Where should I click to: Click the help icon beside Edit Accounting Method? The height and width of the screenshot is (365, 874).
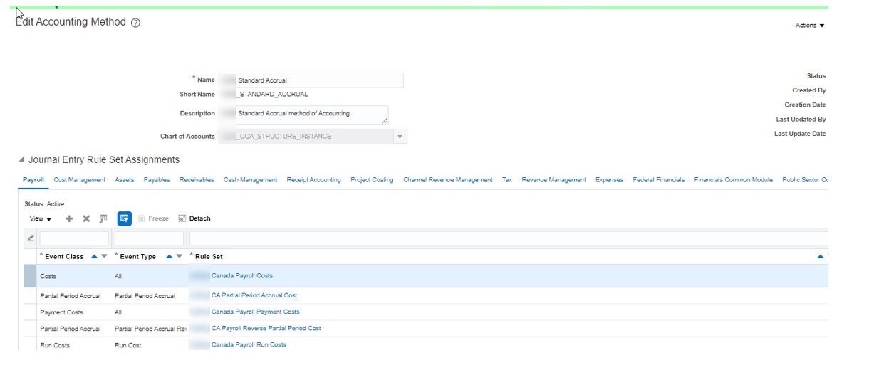135,23
